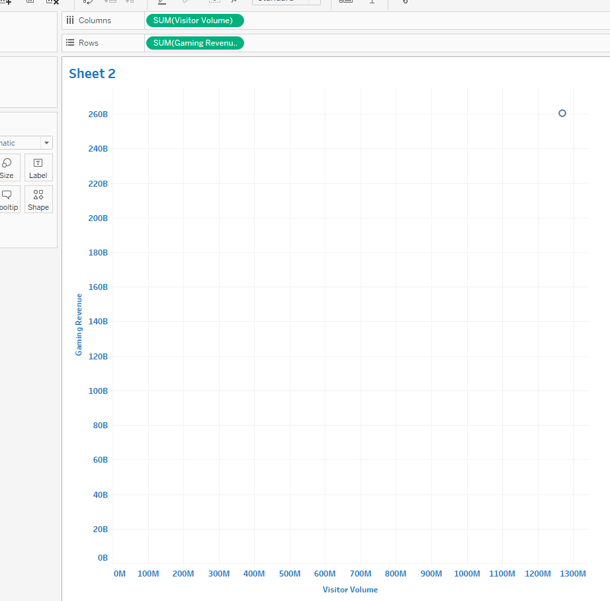Image resolution: width=610 pixels, height=601 pixels.
Task: Click the Sheet 2 title
Action: pyautogui.click(x=92, y=73)
